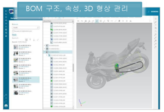Click the XYZ axis triad in viewer
Image resolution: width=164 pixels, height=112 pixels.
(82, 103)
